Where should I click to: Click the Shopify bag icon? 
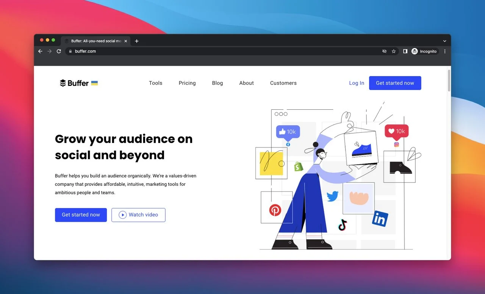pyautogui.click(x=298, y=166)
